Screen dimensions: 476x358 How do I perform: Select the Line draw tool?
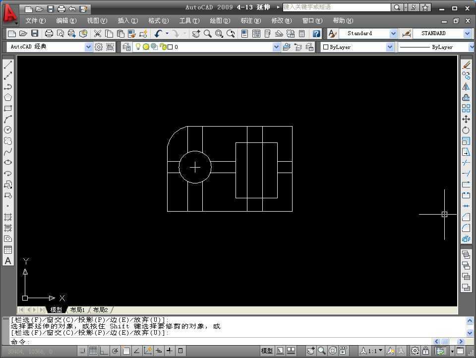8,64
